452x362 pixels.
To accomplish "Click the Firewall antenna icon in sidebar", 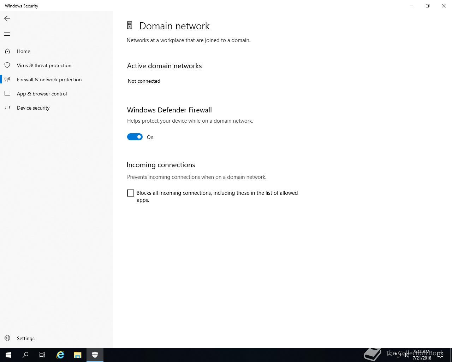I will (7, 80).
